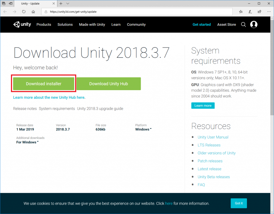Click the Unity logo in the navbar

pyautogui.click(x=22, y=24)
